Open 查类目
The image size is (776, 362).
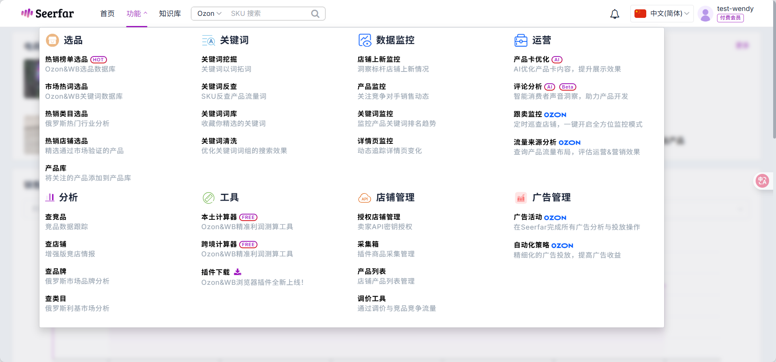tap(56, 299)
